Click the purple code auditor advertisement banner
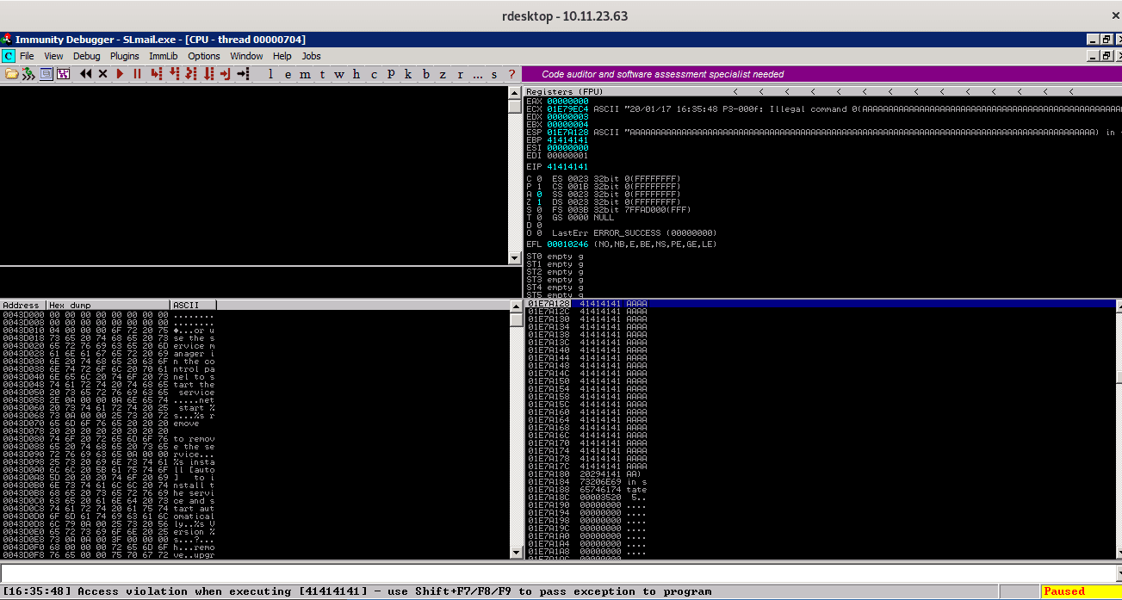The width and height of the screenshot is (1122, 600). (x=821, y=74)
